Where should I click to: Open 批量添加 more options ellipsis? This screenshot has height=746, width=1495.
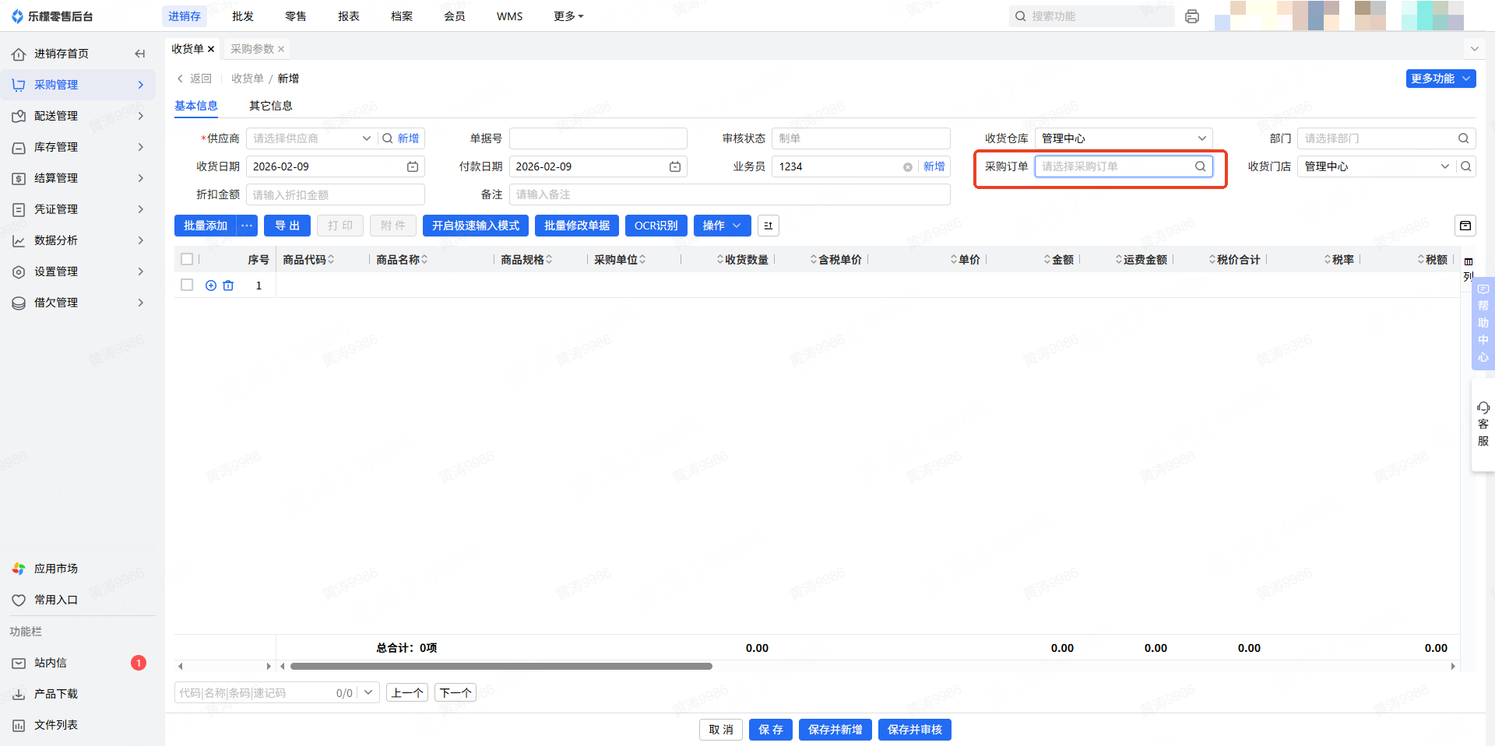(x=247, y=226)
